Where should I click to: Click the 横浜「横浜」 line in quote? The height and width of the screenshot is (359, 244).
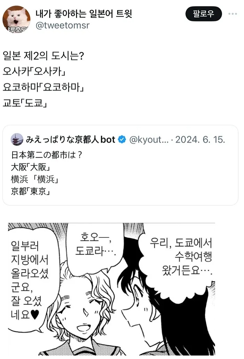tap(35, 179)
